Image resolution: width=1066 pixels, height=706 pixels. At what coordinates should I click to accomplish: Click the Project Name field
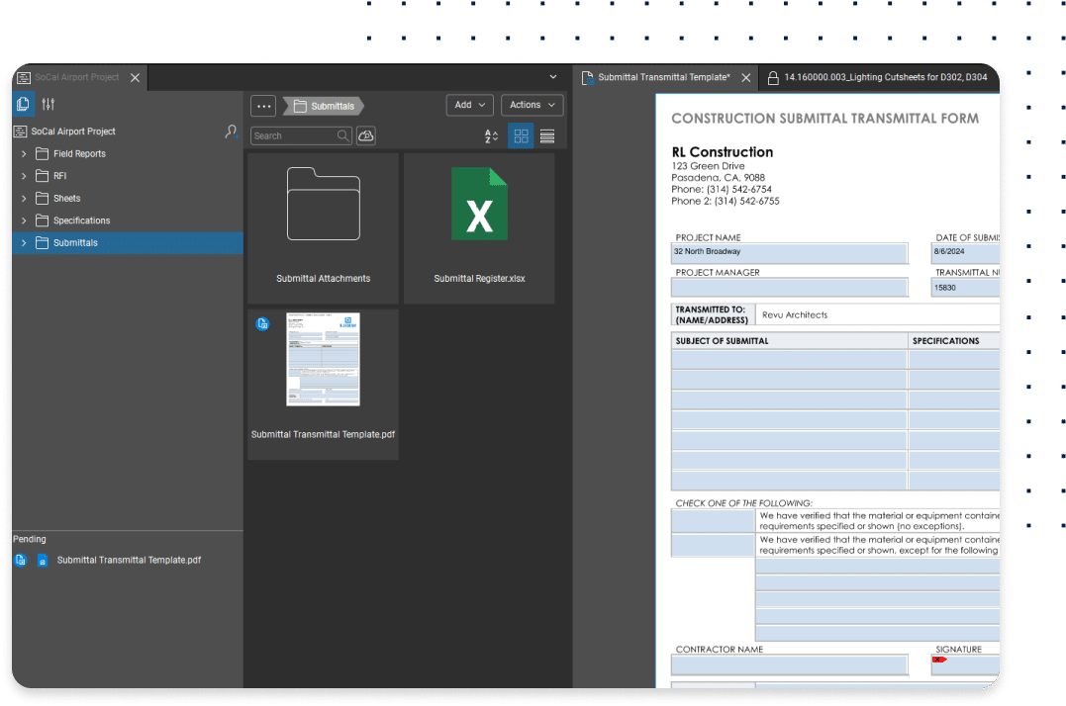(x=789, y=252)
